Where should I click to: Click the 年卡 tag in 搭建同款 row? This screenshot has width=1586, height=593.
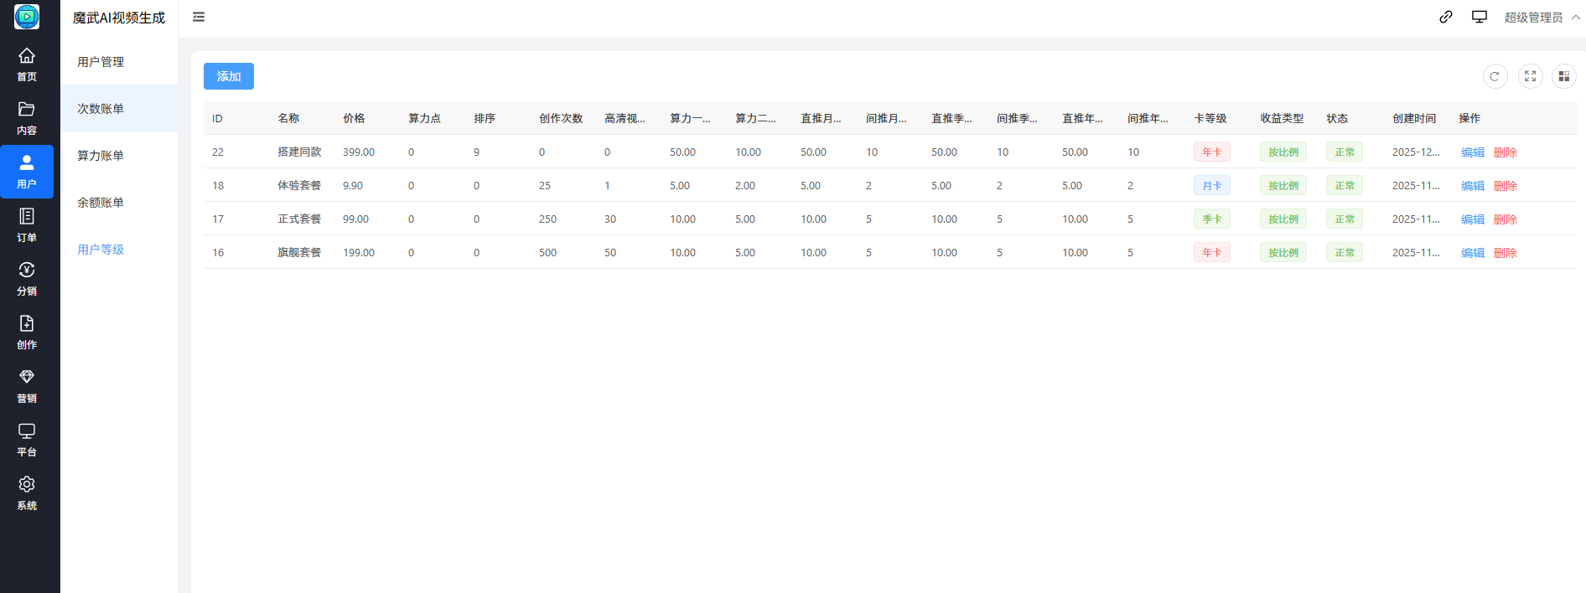[x=1211, y=152]
